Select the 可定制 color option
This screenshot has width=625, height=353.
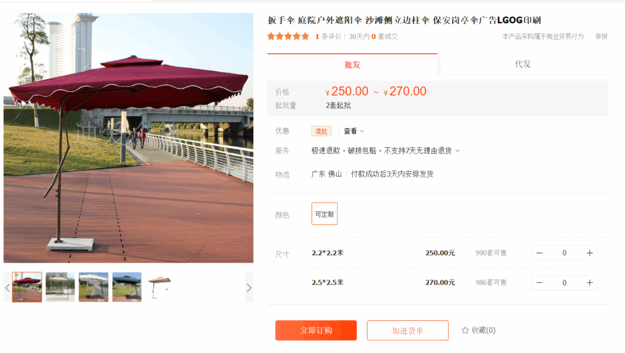pyautogui.click(x=325, y=214)
